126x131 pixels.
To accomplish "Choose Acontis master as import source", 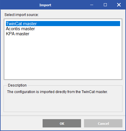I will pos(20,29).
